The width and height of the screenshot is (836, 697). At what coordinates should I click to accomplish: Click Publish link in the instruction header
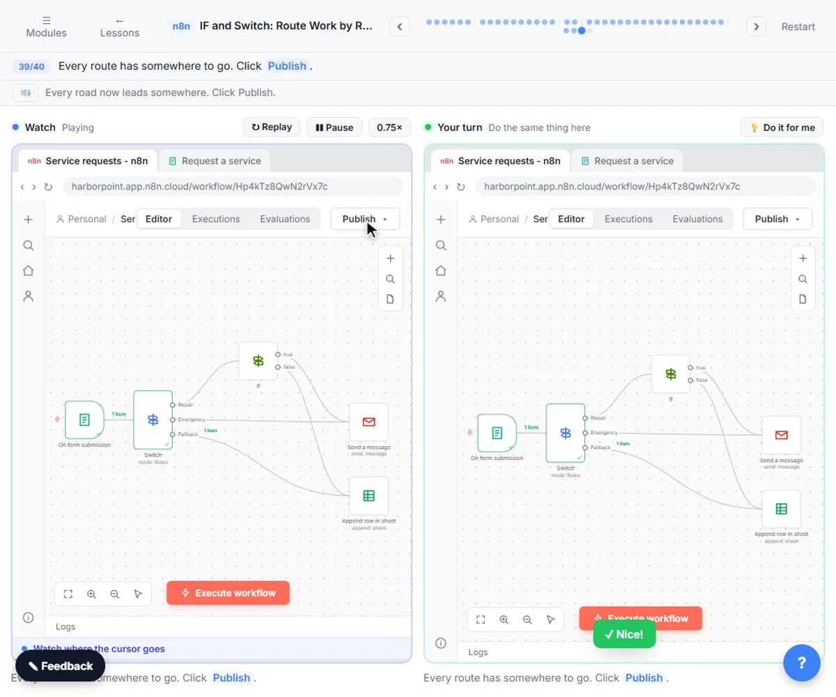click(287, 66)
